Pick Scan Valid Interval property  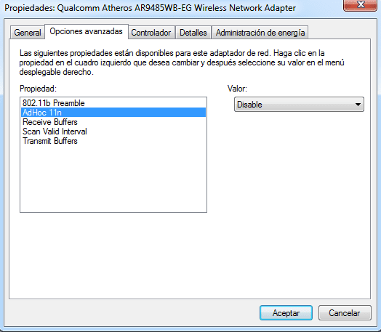[x=113, y=131]
